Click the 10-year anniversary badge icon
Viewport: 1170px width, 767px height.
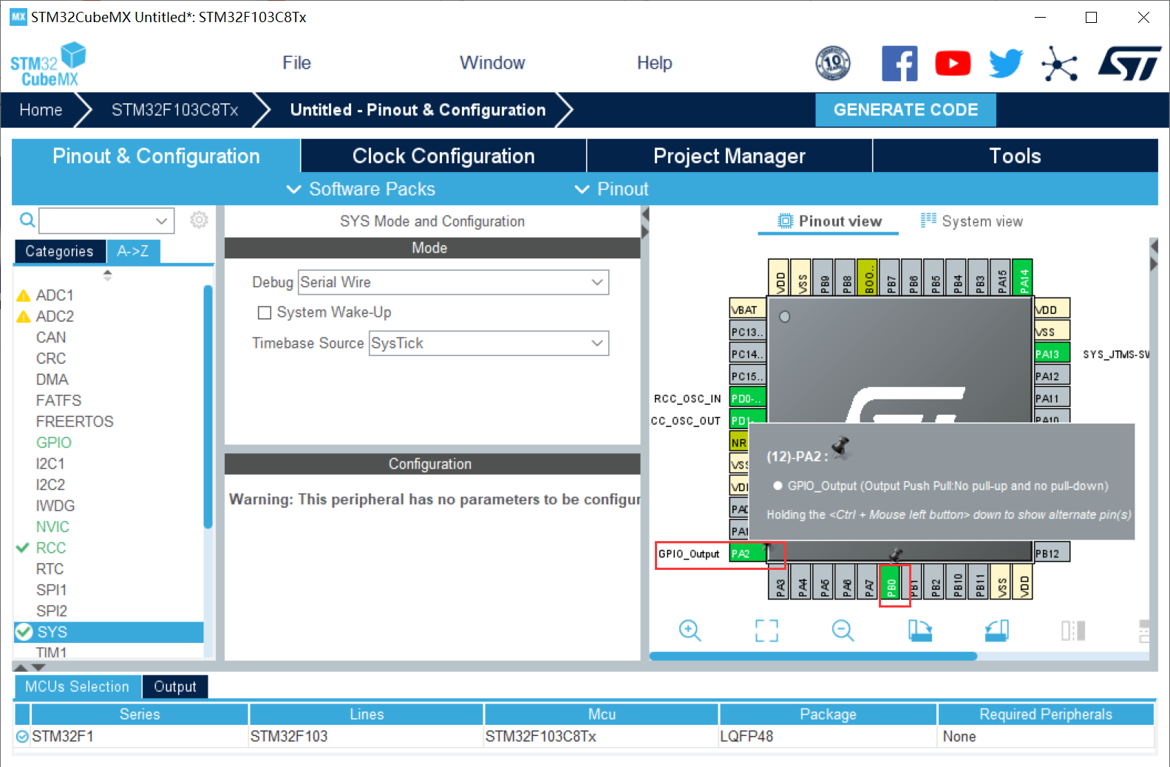coord(833,63)
